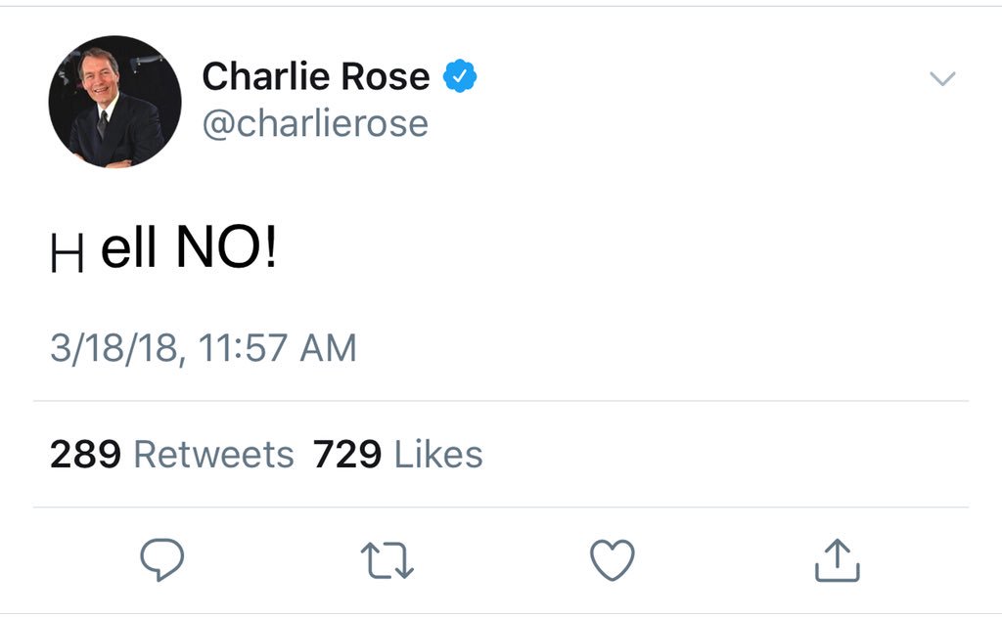Screen dimensions: 1002x618
Task: Click the stray "H" letter in the tweet
Action: coord(67,253)
